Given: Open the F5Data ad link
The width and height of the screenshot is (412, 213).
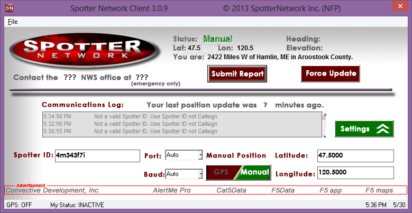Looking at the screenshot, I should click(283, 190).
